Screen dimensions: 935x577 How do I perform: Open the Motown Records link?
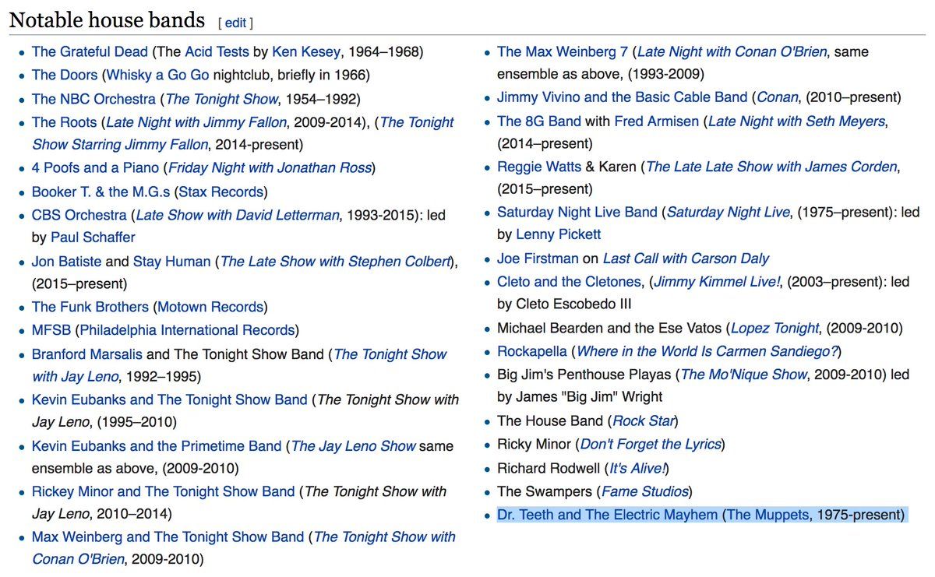point(211,307)
